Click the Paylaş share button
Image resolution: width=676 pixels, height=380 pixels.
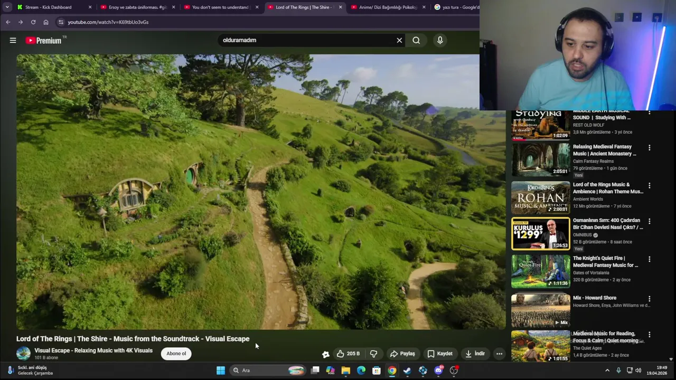402,354
